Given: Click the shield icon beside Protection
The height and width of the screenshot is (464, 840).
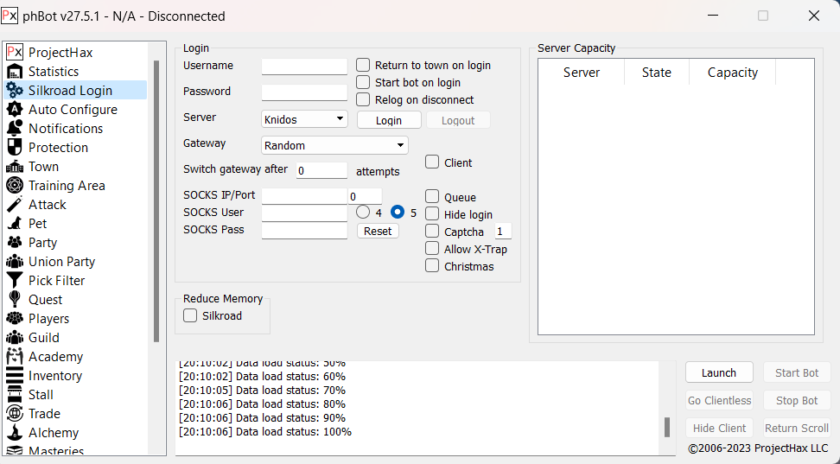Looking at the screenshot, I should (14, 148).
